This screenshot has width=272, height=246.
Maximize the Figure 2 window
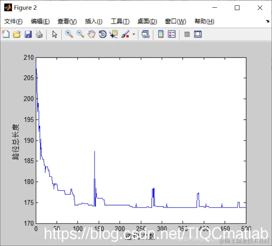237,8
